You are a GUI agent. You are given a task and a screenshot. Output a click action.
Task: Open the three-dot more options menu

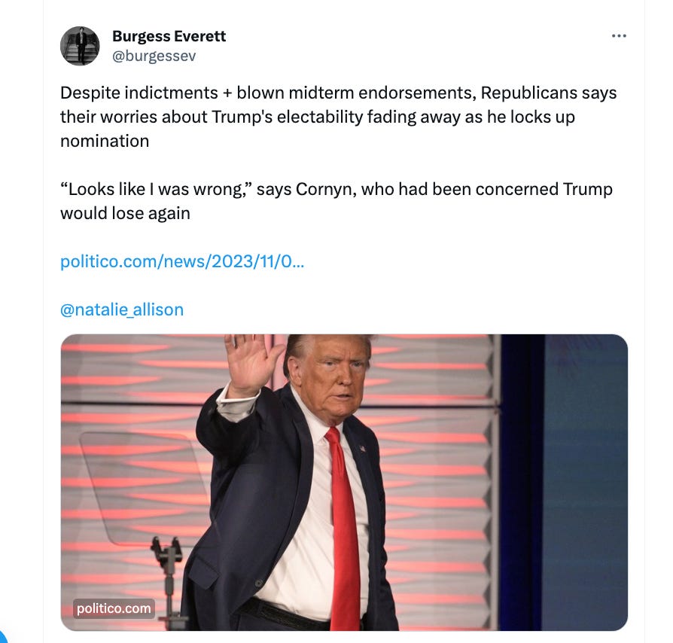pos(619,36)
